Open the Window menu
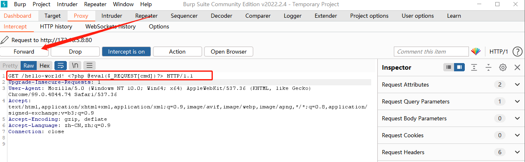 123,4
